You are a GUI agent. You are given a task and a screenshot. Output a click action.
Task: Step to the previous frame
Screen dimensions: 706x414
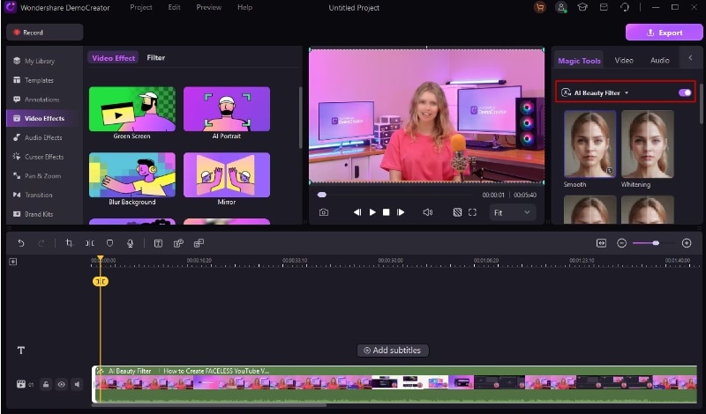(x=357, y=212)
